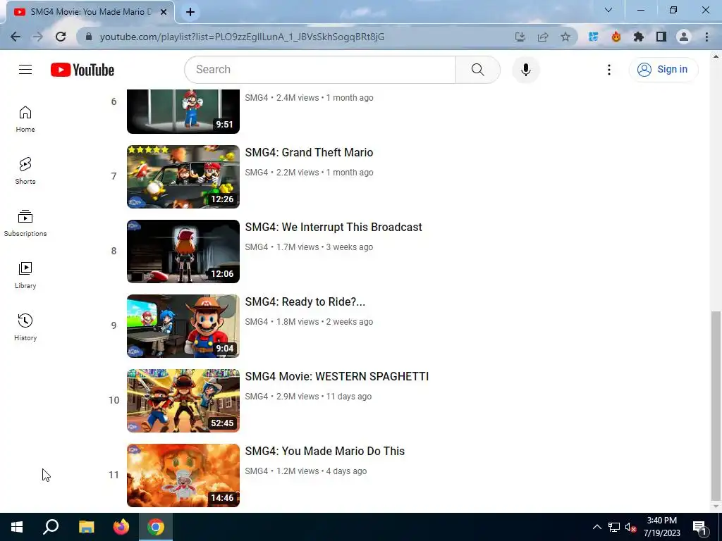Open YouTube settings three-dot menu

click(x=608, y=70)
